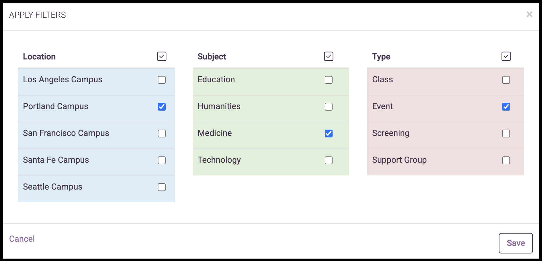The image size is (542, 261).
Task: Enable the Humanities subject filter
Action: click(x=329, y=107)
